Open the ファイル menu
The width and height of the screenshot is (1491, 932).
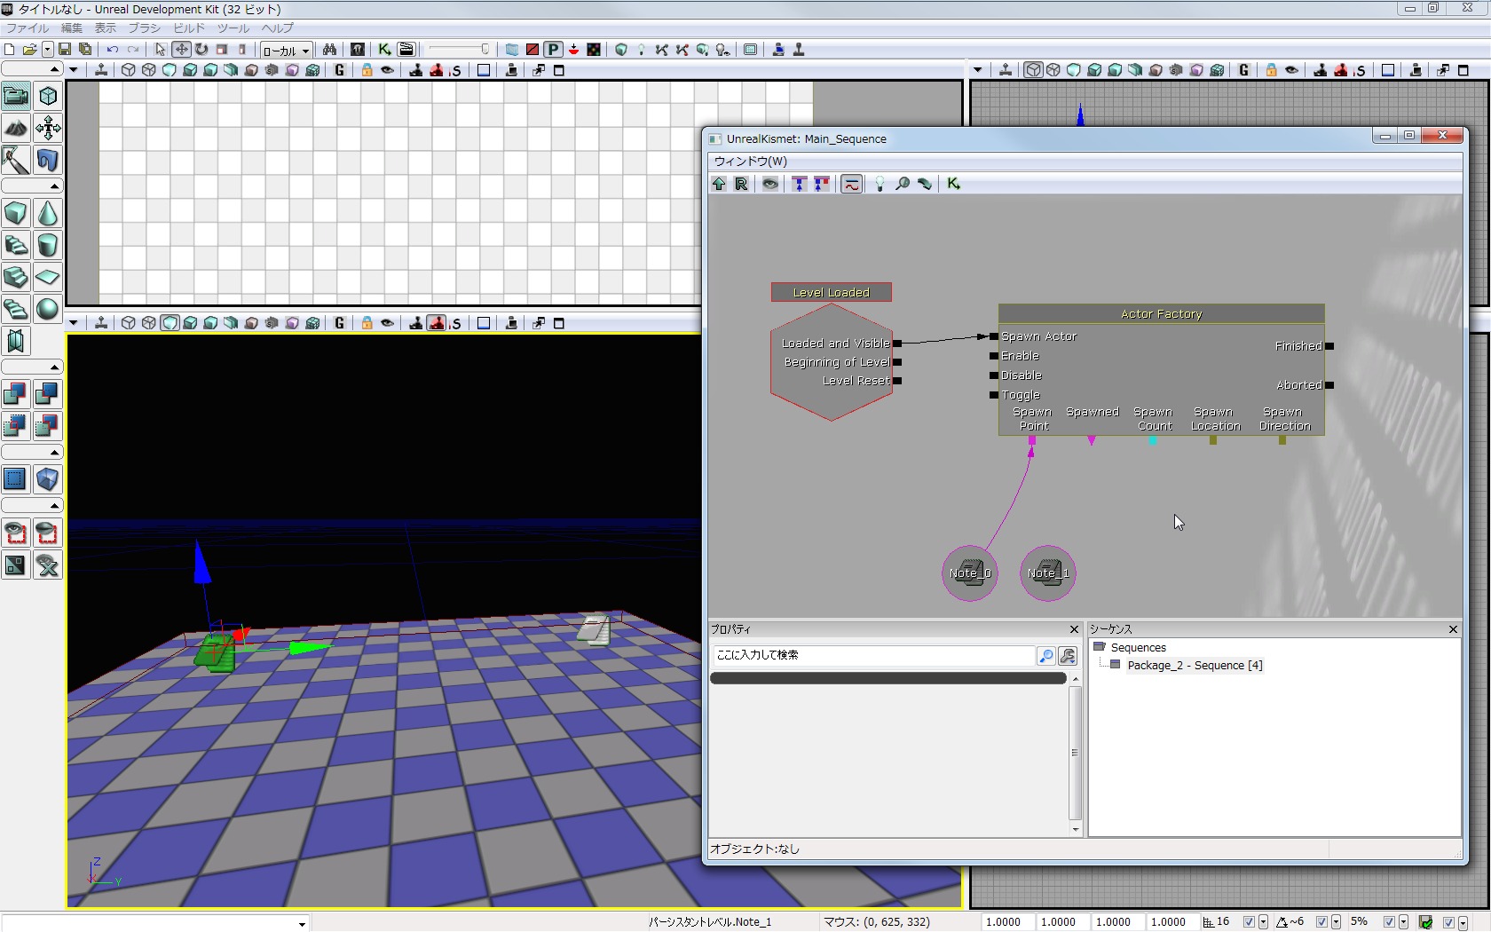[27, 28]
